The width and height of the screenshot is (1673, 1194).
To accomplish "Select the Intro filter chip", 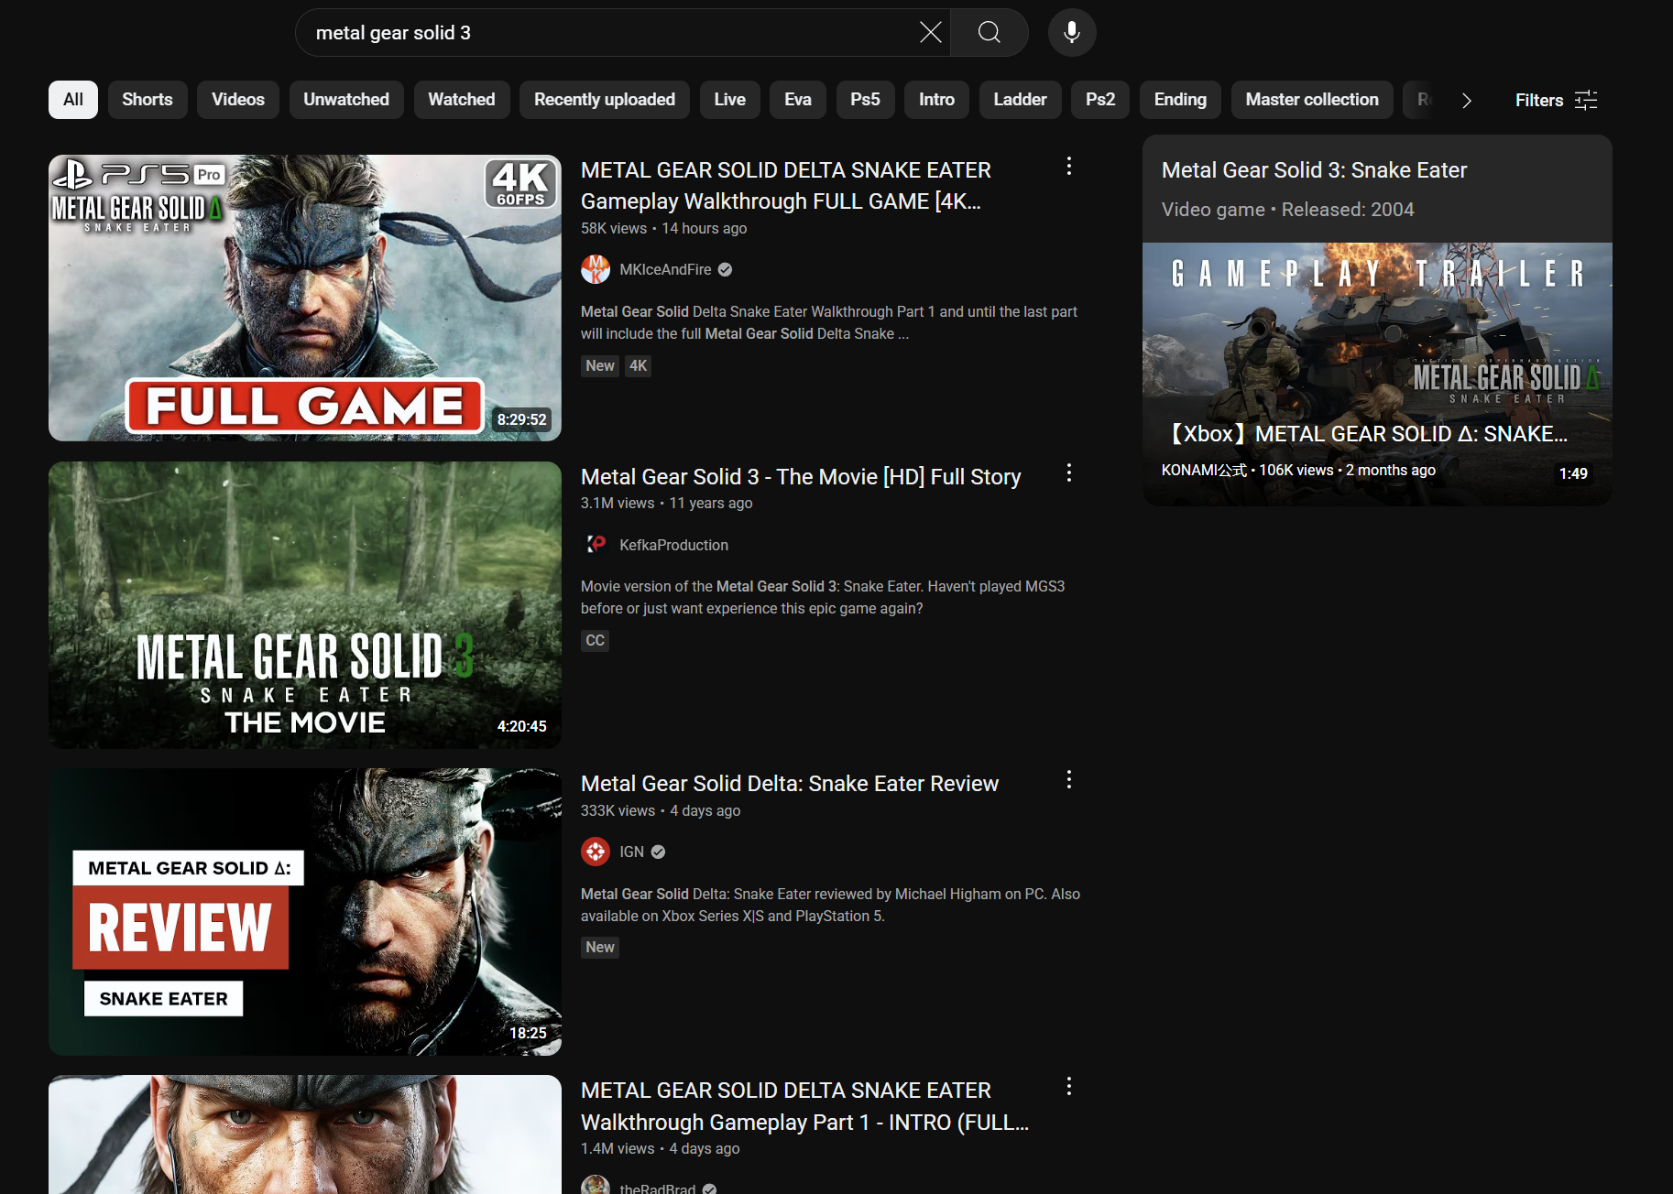I will [x=936, y=100].
